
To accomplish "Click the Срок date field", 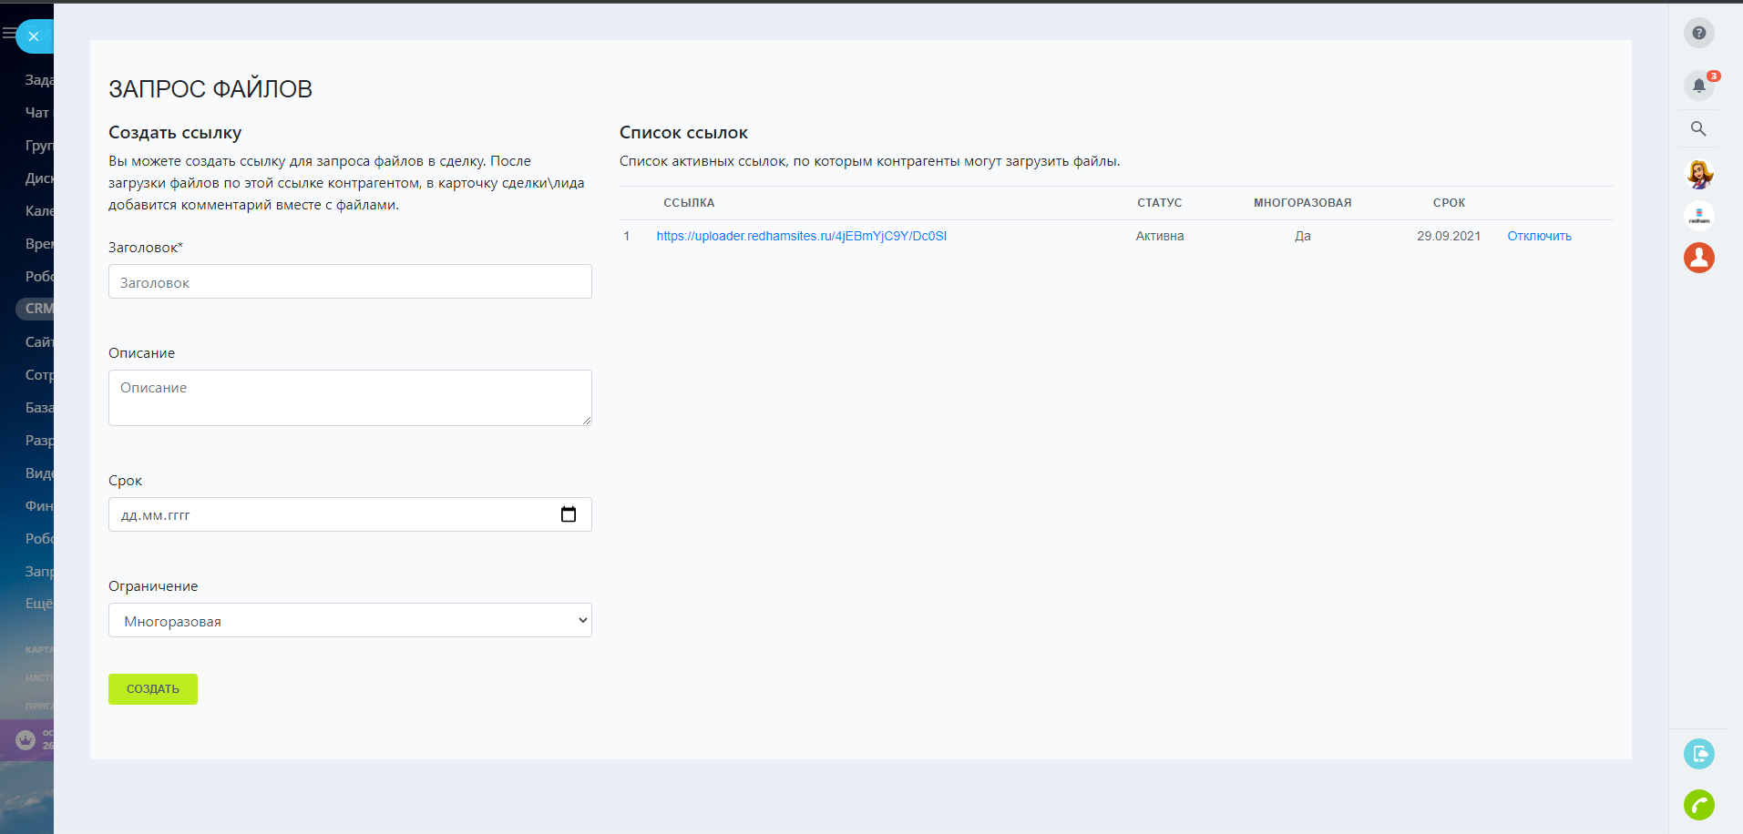I will point(328,514).
